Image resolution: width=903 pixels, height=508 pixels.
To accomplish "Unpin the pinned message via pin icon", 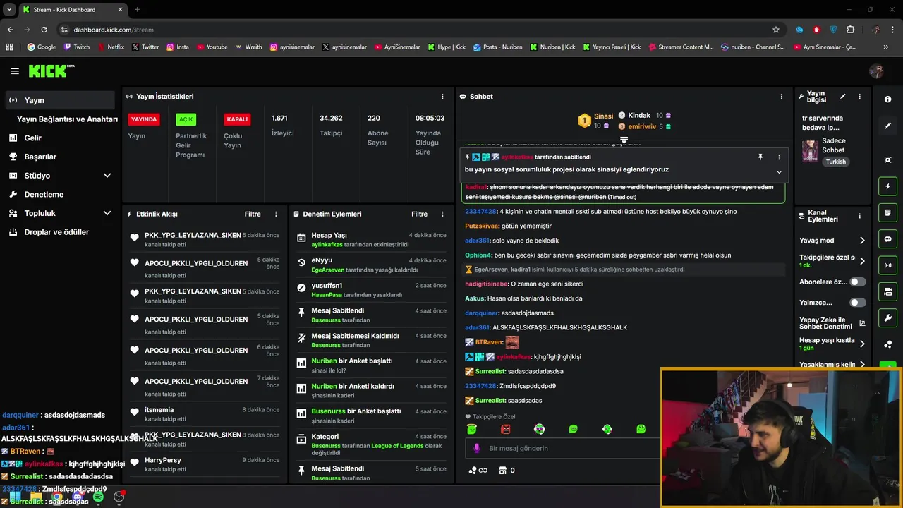I will (x=760, y=157).
